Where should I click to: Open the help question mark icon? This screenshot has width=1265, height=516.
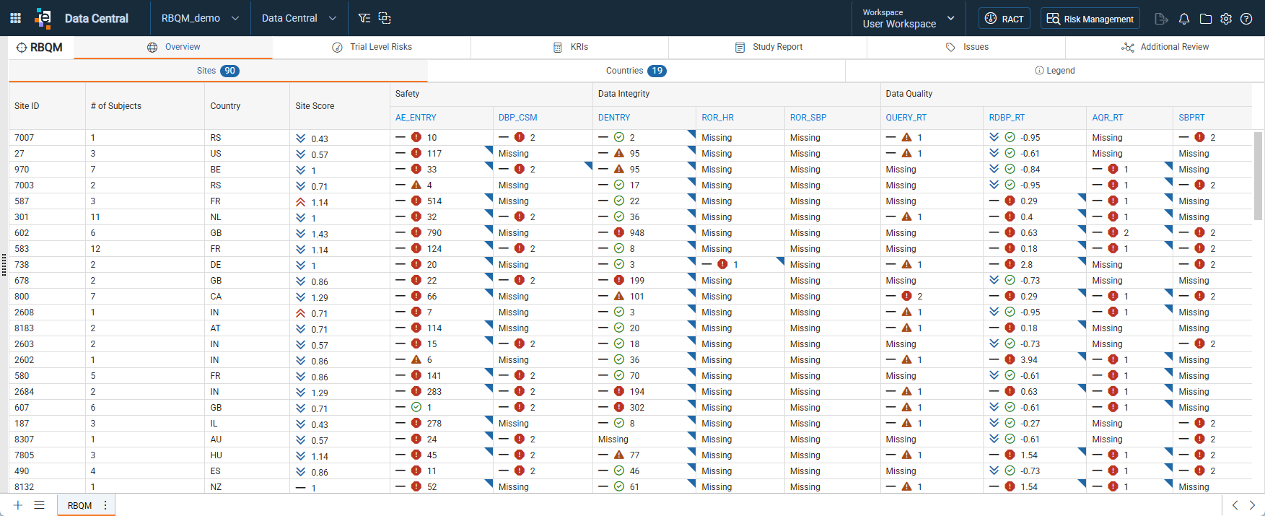[1246, 19]
